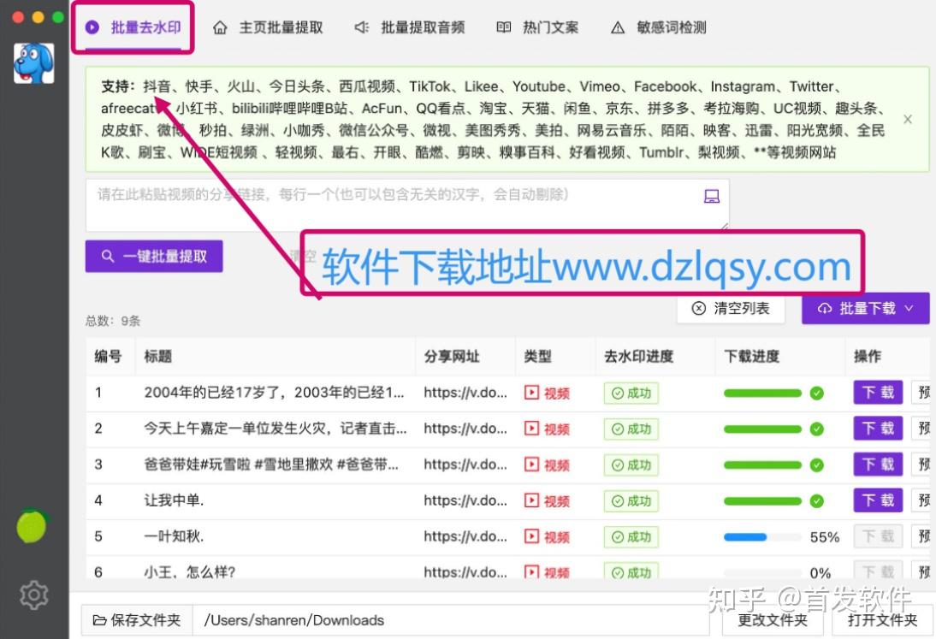This screenshot has height=639, width=936.
Task: Click the 55% progress percentage text
Action: tap(825, 537)
